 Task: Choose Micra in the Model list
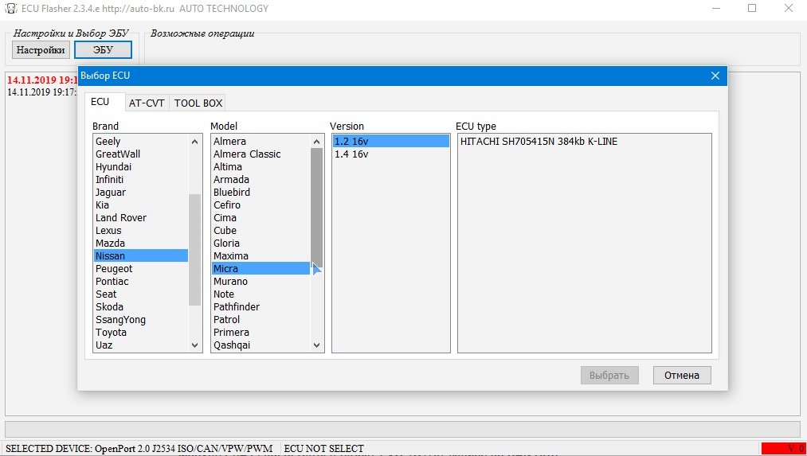(x=261, y=269)
